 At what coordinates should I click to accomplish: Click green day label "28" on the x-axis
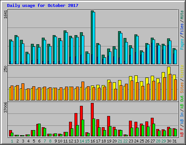pos(158,141)
